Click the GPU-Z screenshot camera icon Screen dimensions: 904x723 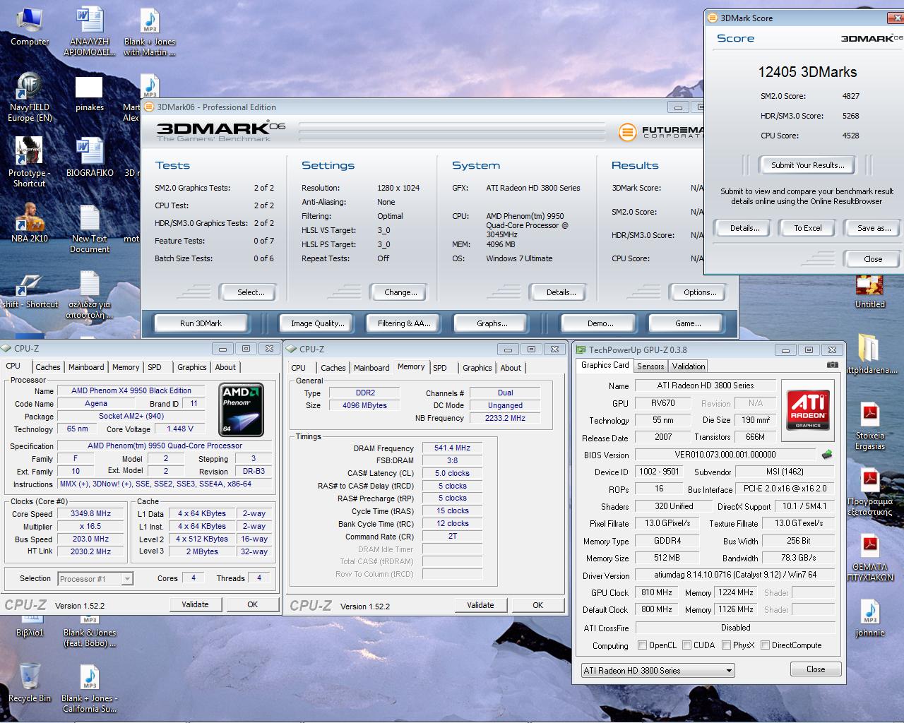833,365
